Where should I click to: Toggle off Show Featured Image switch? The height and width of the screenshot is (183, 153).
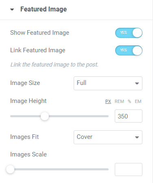[x=129, y=33]
